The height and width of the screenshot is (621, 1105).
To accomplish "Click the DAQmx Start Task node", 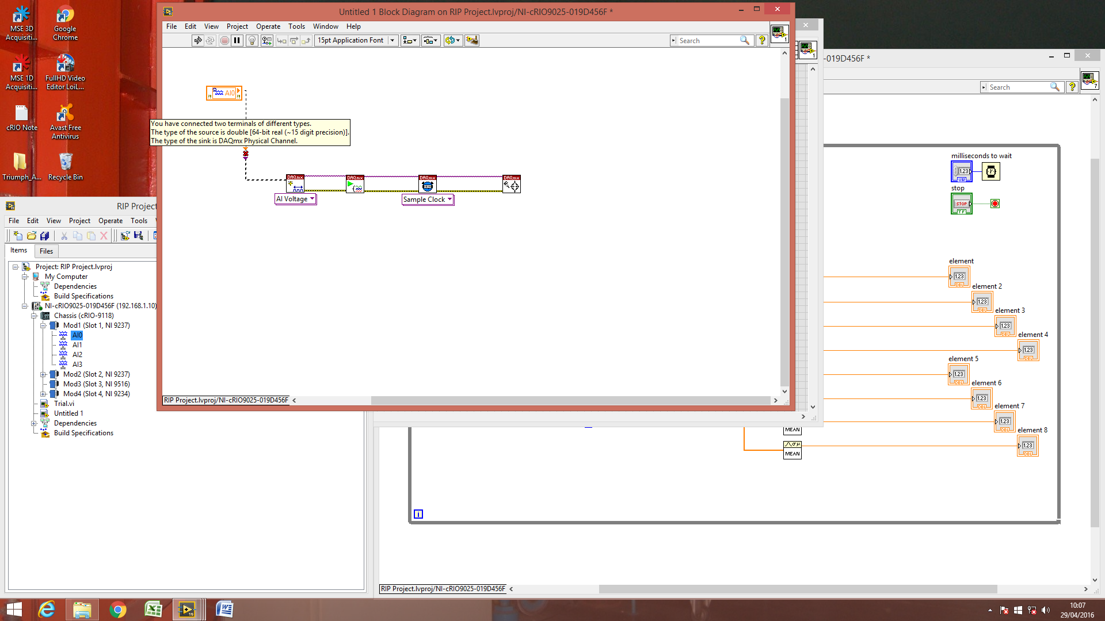I will tap(355, 185).
